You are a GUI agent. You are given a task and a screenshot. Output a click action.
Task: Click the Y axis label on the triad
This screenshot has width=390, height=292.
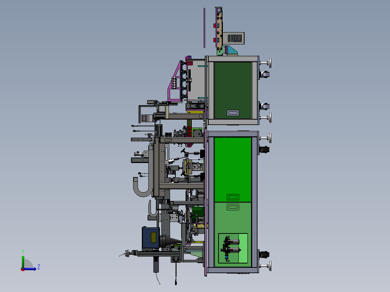[x=23, y=252]
